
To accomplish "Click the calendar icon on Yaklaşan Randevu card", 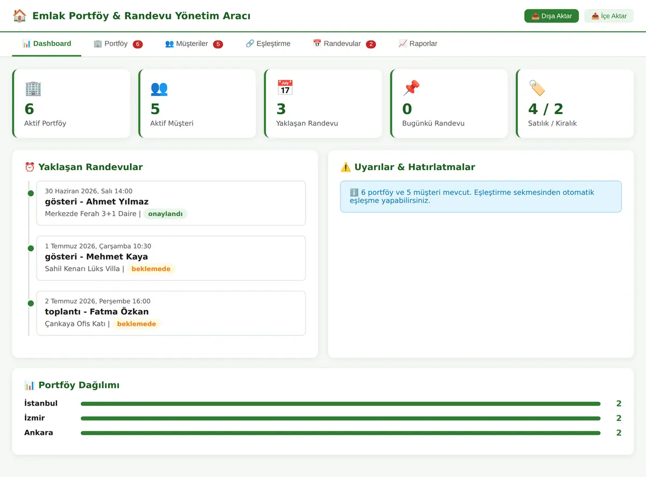I will [x=285, y=88].
